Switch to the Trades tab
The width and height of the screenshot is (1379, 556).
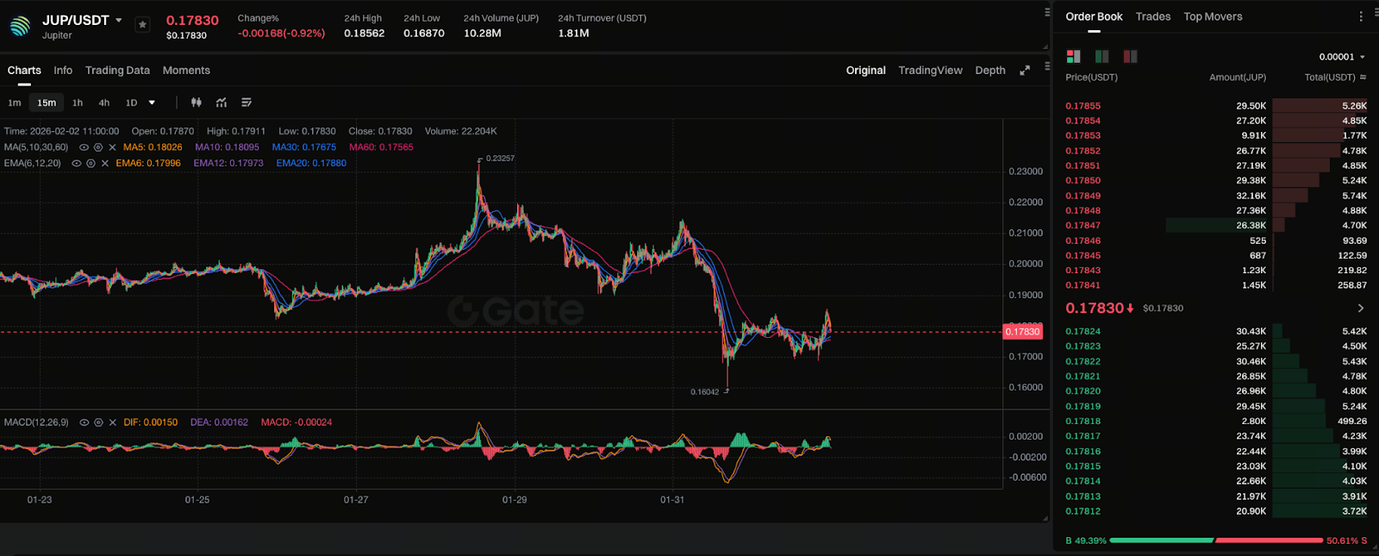click(x=1153, y=16)
